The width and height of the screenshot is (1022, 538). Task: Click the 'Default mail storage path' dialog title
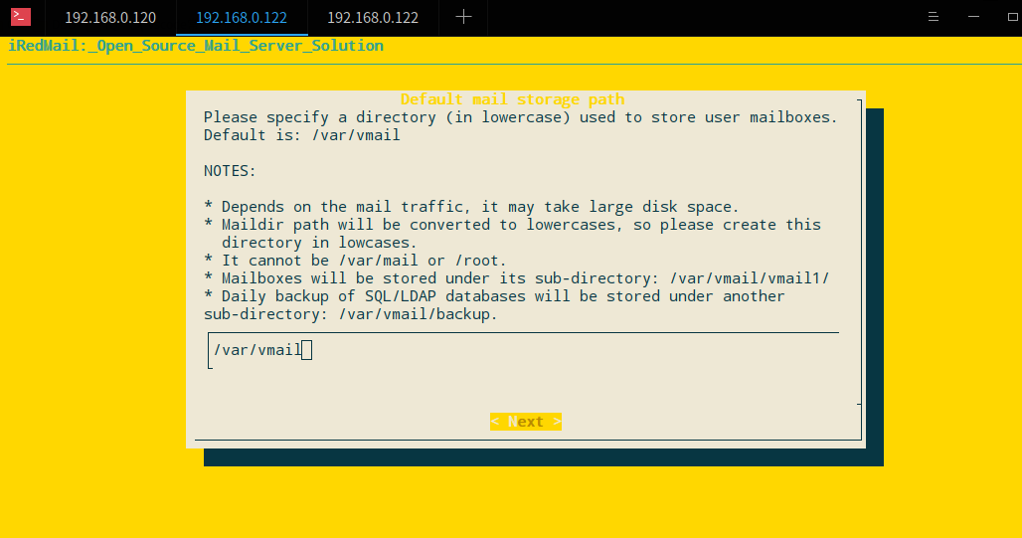(512, 99)
